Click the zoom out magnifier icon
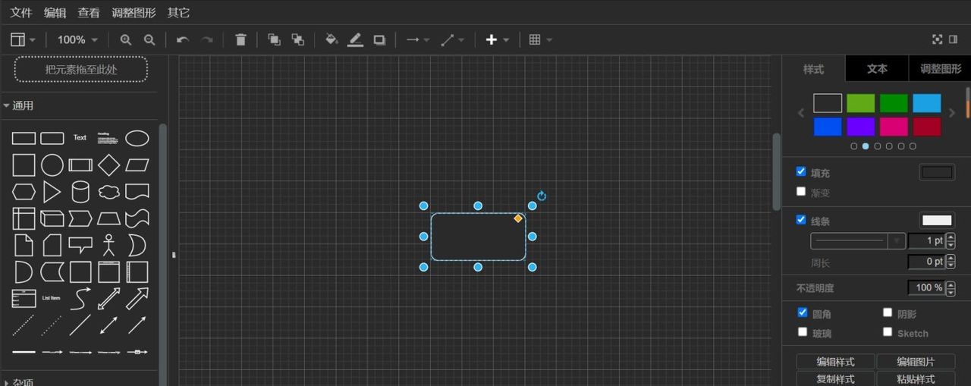The width and height of the screenshot is (971, 386). (149, 40)
